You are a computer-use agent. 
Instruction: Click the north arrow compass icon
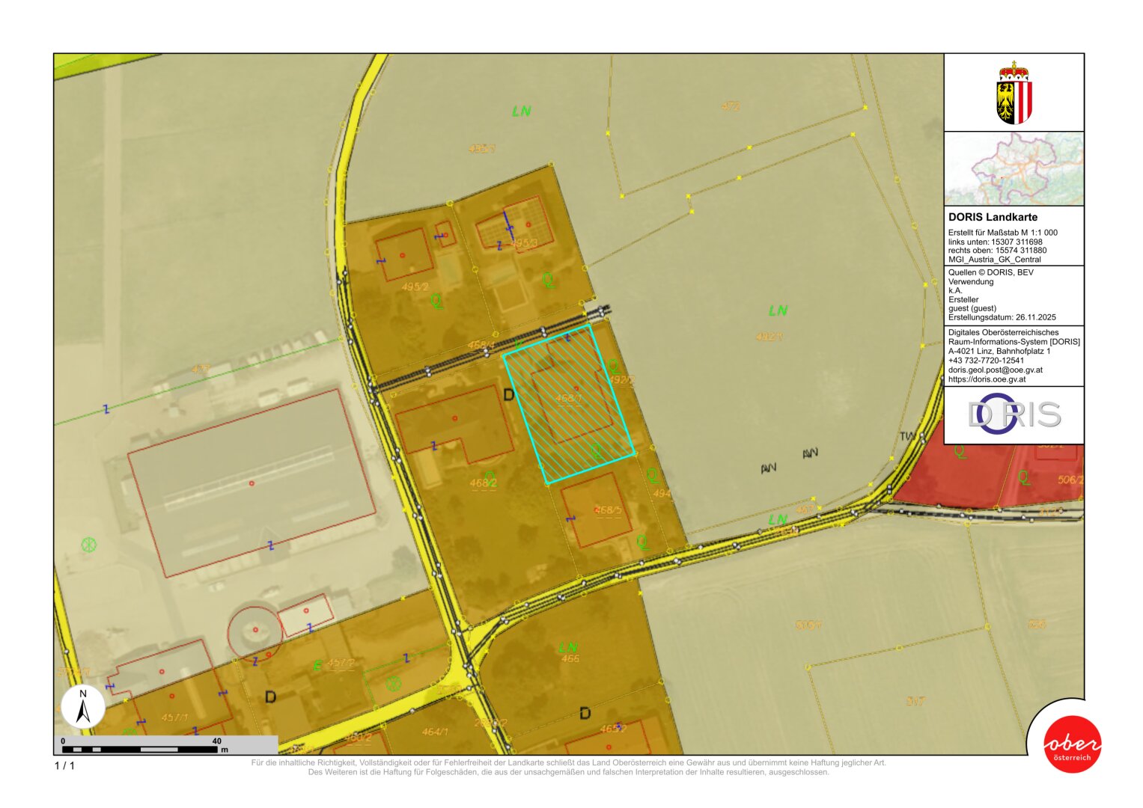pyautogui.click(x=83, y=707)
